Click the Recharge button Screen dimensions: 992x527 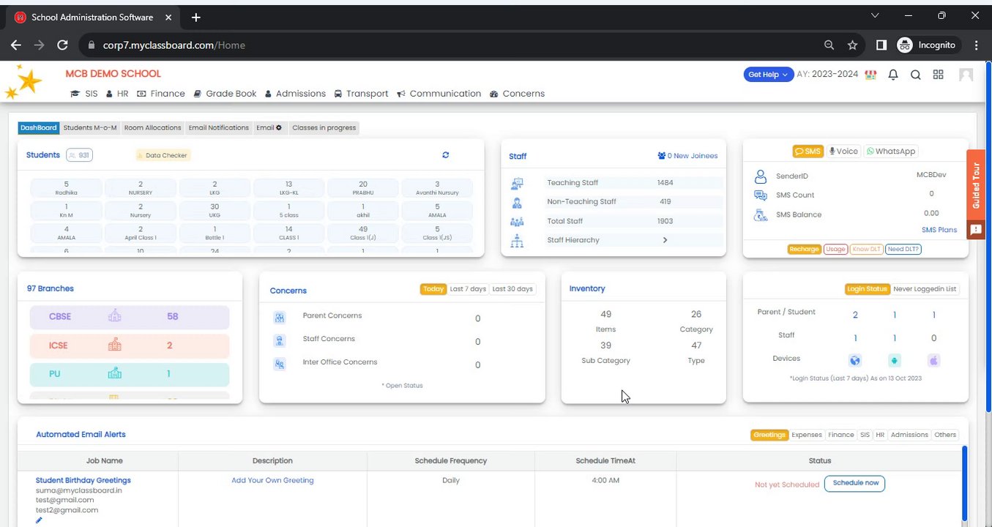point(804,250)
